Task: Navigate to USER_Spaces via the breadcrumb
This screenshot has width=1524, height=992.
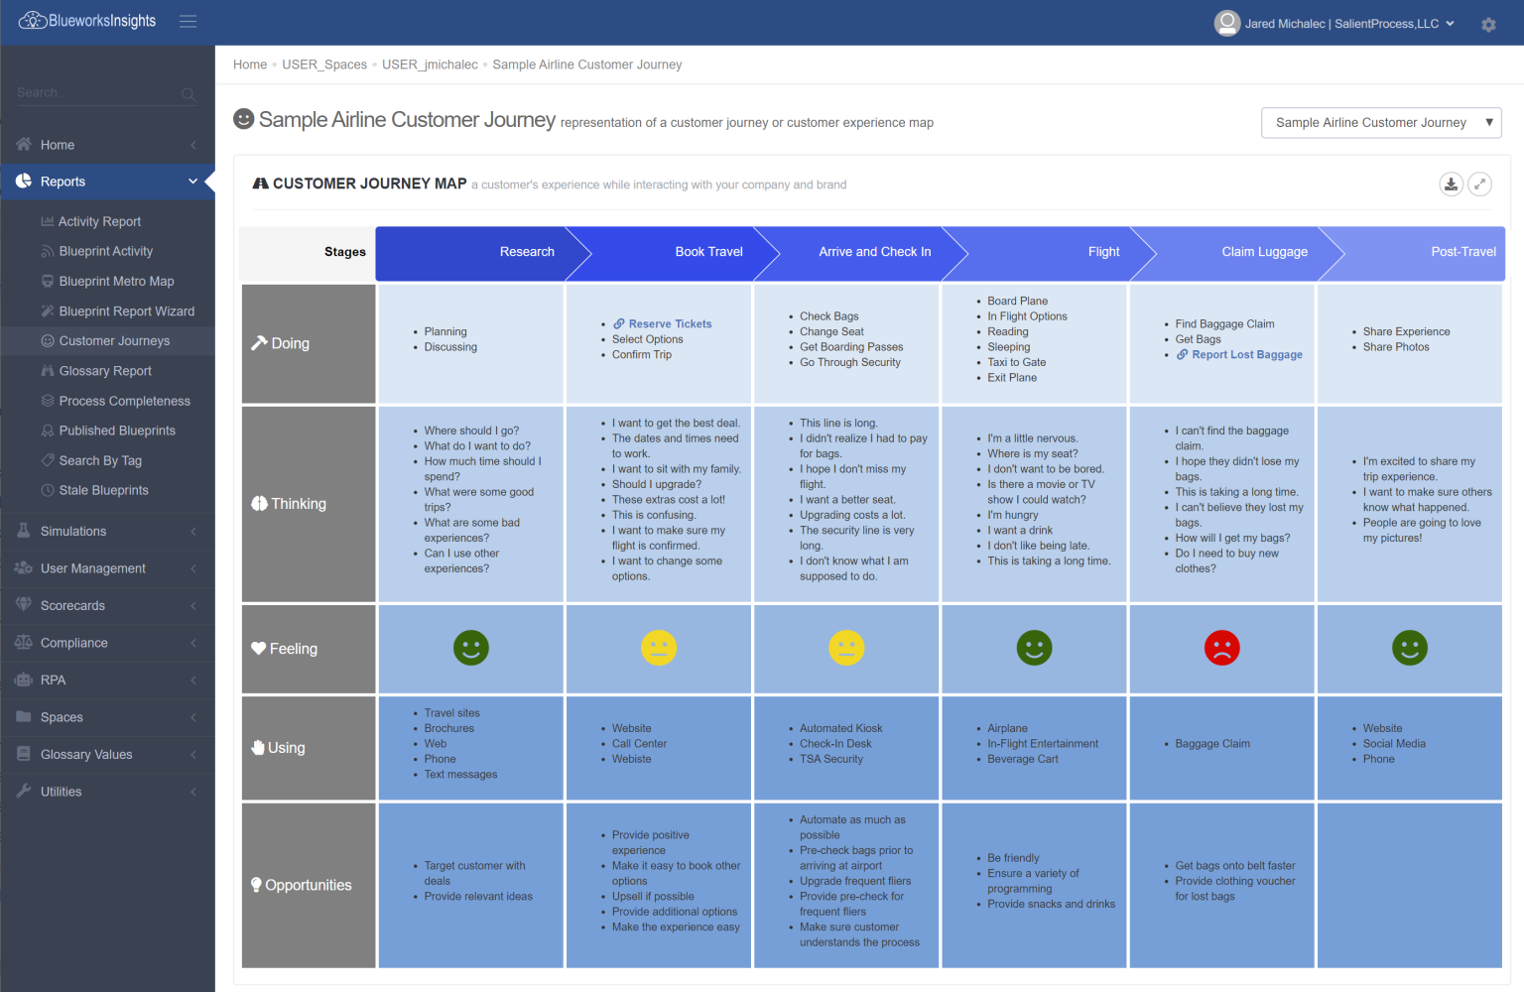Action: 323,63
